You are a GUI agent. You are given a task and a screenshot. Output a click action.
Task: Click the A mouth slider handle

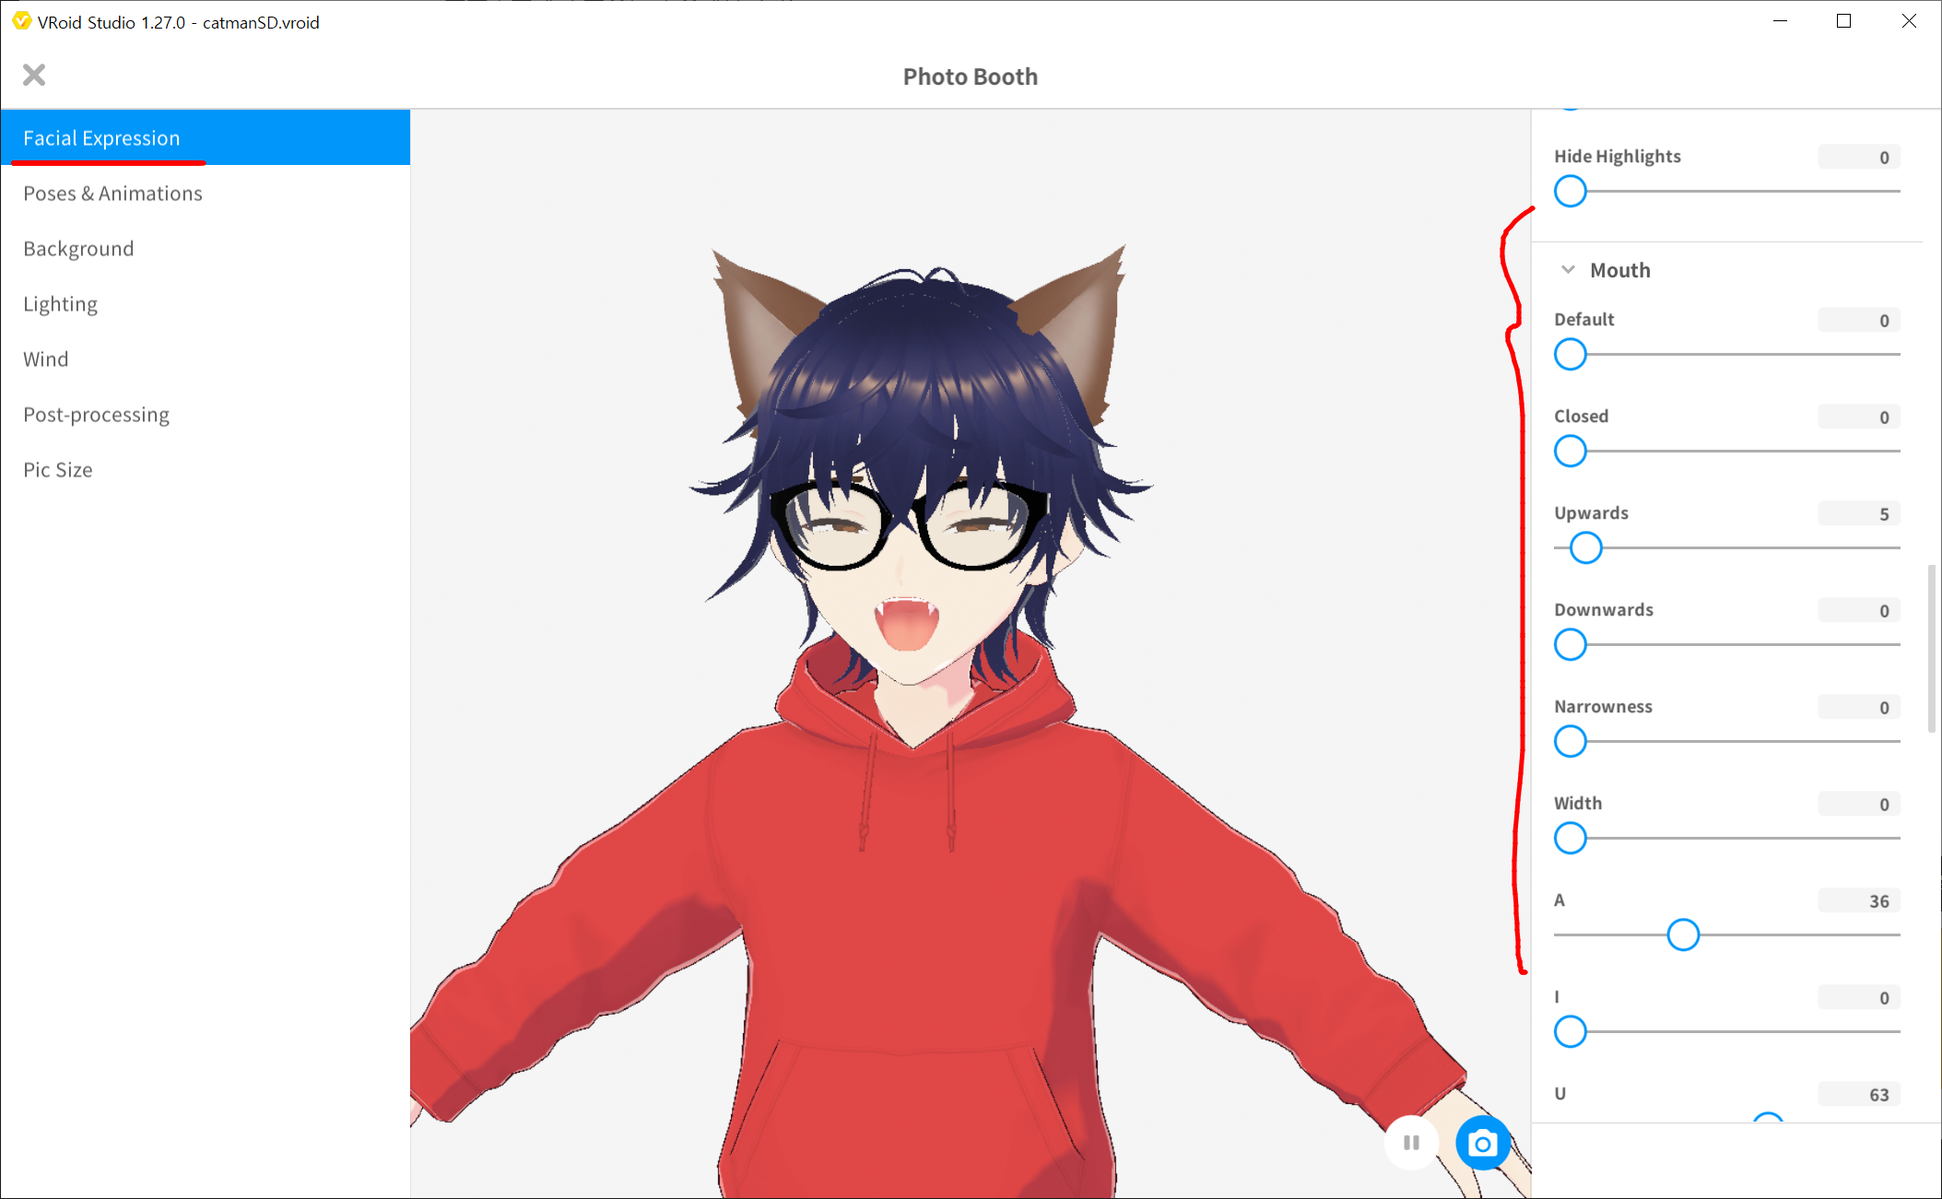click(1683, 935)
